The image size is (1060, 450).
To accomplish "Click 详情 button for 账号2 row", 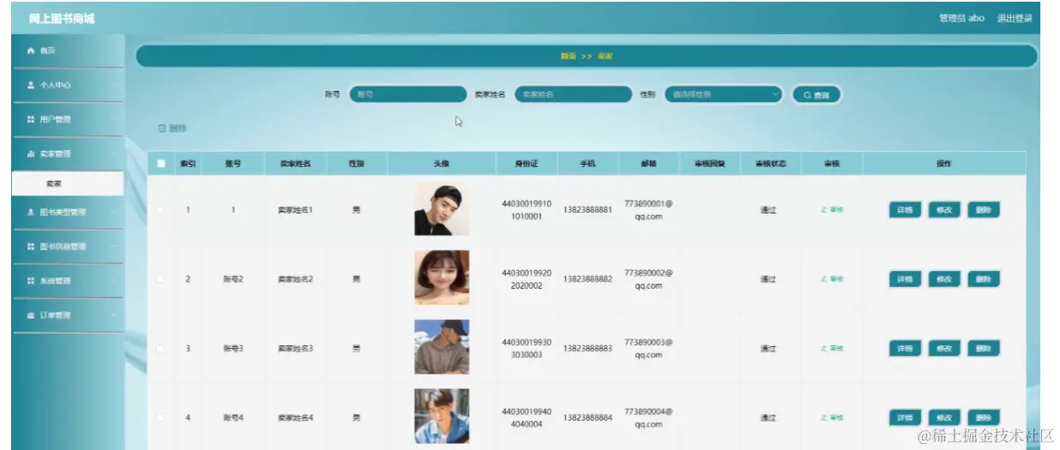I will (905, 279).
